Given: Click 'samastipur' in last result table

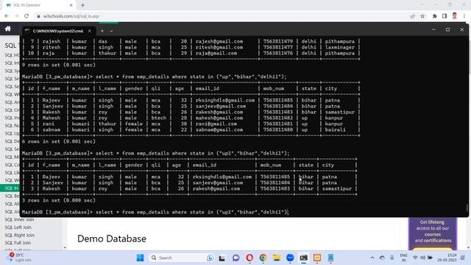Looking at the screenshot, I should (337, 188).
